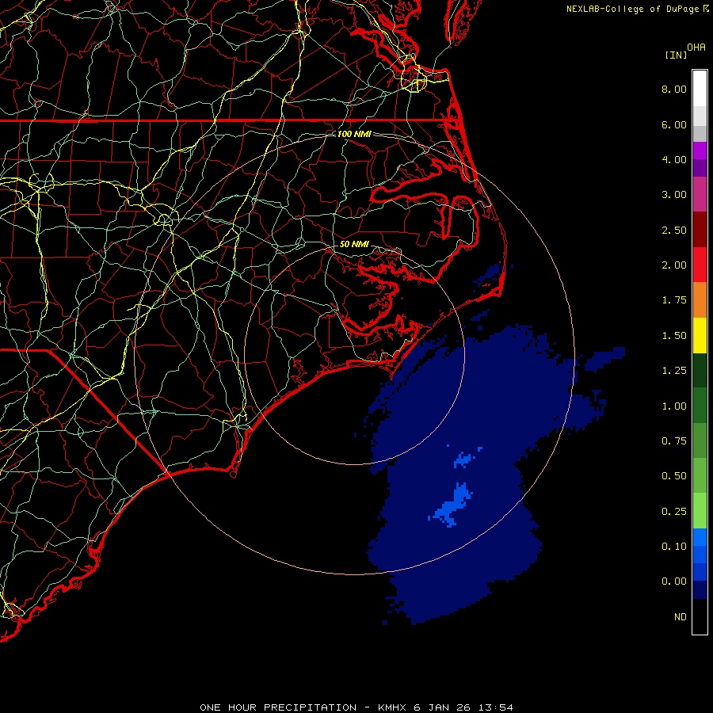This screenshot has width=713, height=713.
Task: Click the 0.00 legend value
Action: [674, 581]
